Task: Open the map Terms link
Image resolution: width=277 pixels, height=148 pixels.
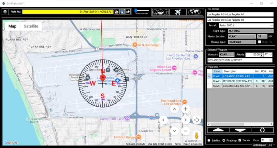Action: (x=178, y=144)
